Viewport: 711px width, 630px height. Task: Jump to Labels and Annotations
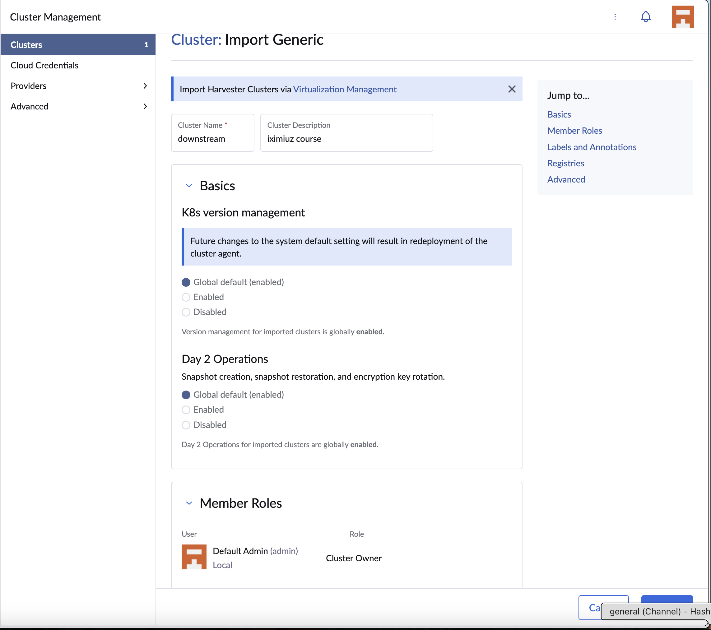click(x=592, y=147)
